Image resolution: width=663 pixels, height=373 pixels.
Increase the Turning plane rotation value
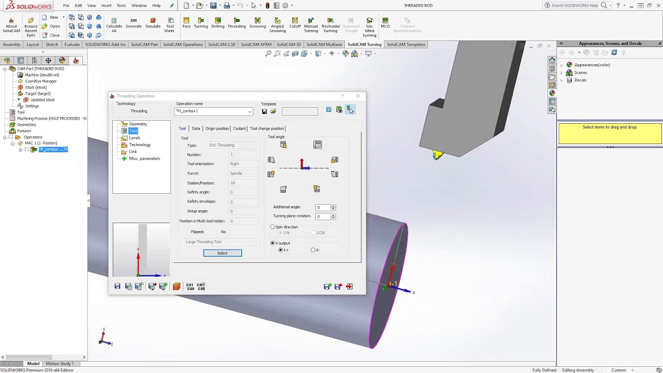pos(333,215)
